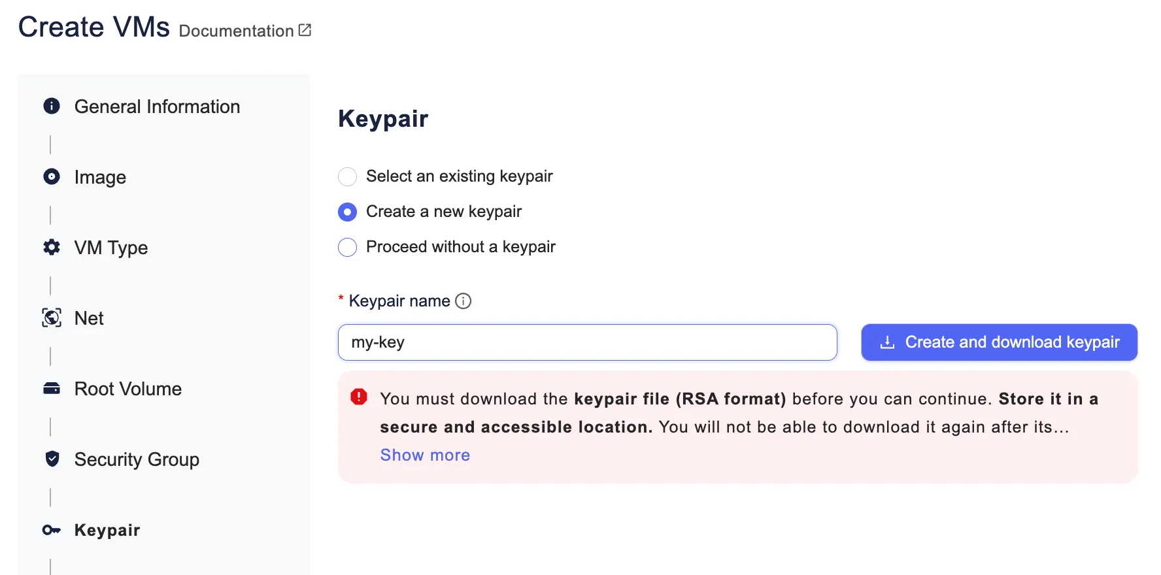Screen dimensions: 1161x575
Task: Enable Create a new keypair
Action: [x=347, y=212]
